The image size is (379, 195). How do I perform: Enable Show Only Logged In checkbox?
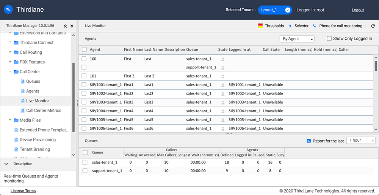[329, 39]
